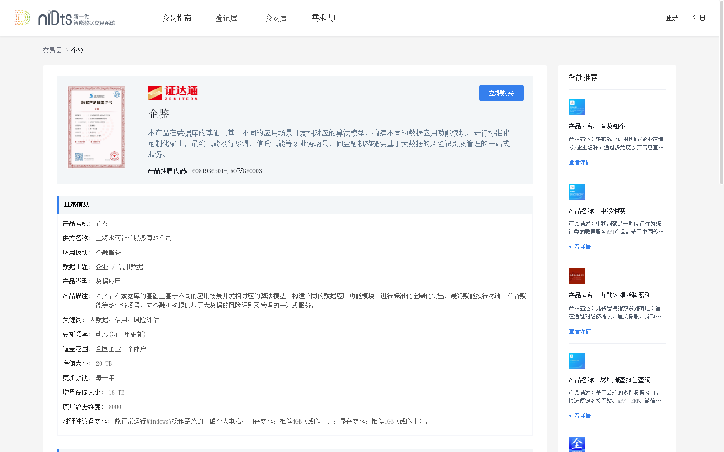This screenshot has height=452, width=724.
Task: View details link under 有数知企
Action: tap(580, 162)
